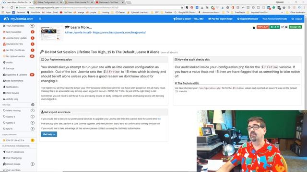Click the Apps bookmarks shortcut
The width and height of the screenshot is (307, 172).
(6, 12)
